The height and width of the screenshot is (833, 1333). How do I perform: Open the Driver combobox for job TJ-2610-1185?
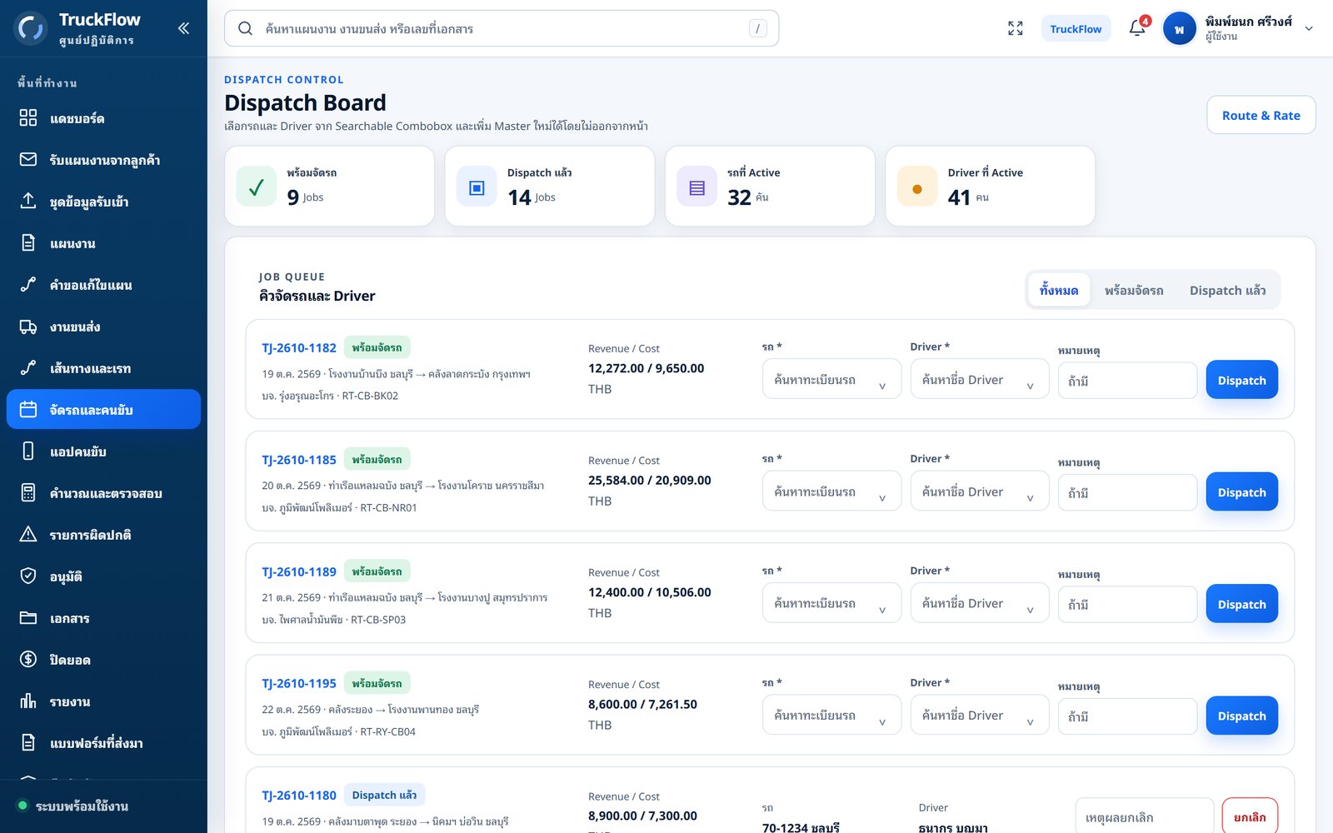coord(980,491)
